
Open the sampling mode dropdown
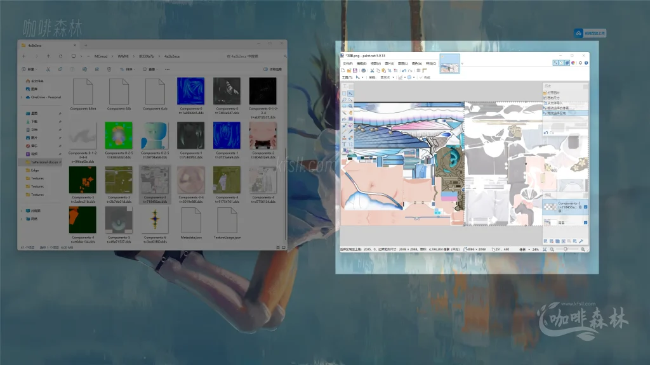pos(387,77)
